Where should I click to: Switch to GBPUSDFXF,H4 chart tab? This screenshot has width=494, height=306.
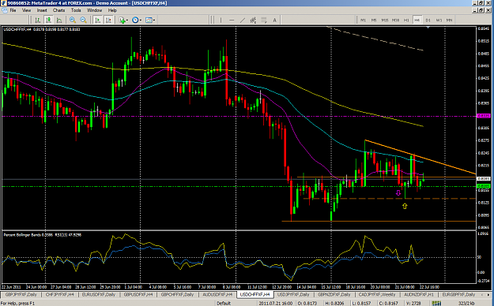(138, 295)
